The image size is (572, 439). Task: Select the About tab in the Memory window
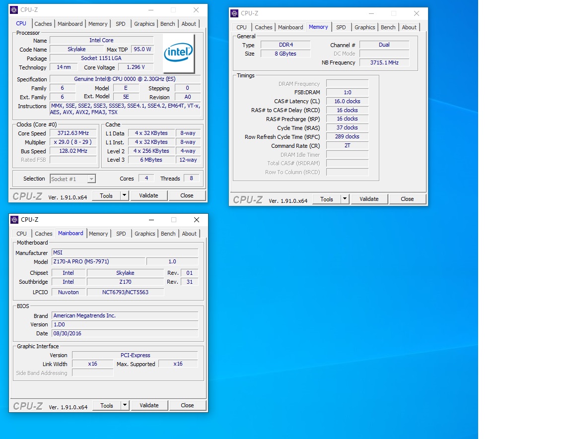(409, 27)
